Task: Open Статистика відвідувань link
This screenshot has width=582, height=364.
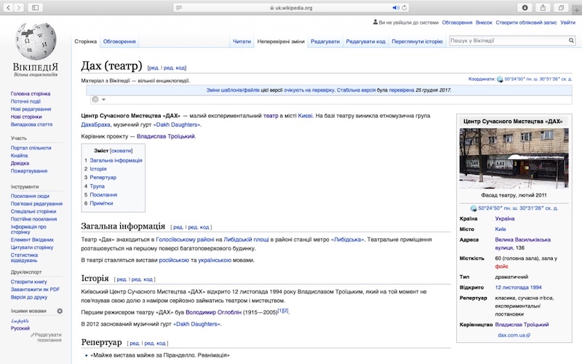Action: click(x=24, y=258)
